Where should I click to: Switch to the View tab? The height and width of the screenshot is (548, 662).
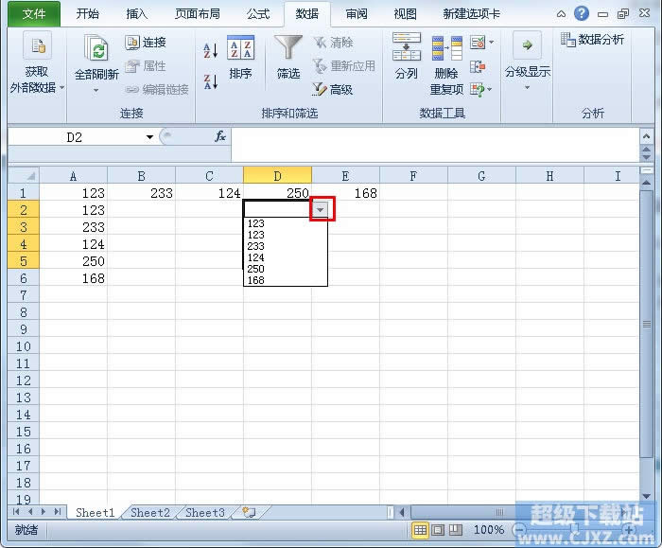[x=406, y=14]
